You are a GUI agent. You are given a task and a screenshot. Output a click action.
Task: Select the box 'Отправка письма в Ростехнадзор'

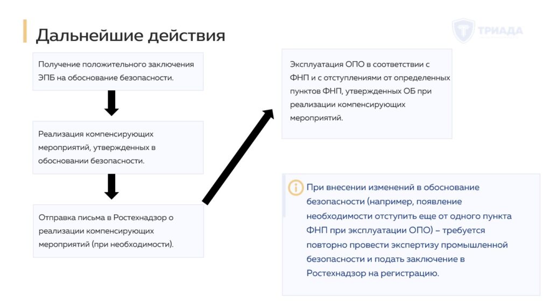coord(118,231)
